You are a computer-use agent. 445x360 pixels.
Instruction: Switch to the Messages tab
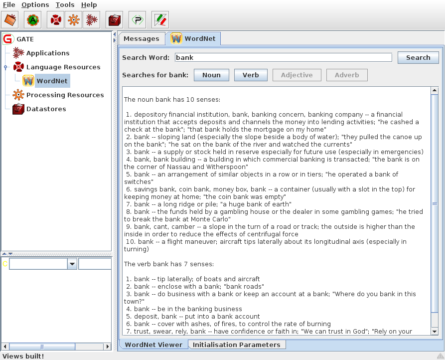[x=141, y=39]
